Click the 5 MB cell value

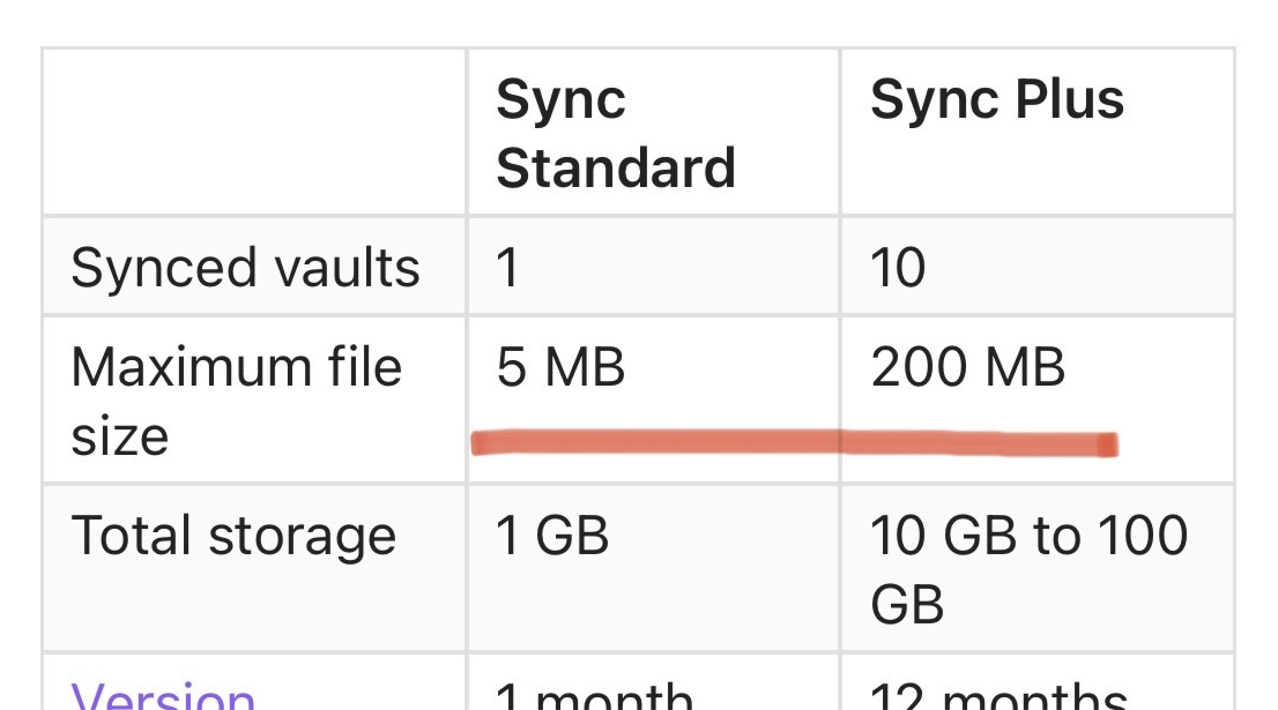point(560,367)
